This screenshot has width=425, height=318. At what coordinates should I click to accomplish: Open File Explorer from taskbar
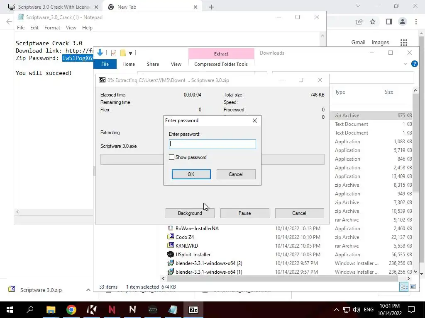[51, 310]
